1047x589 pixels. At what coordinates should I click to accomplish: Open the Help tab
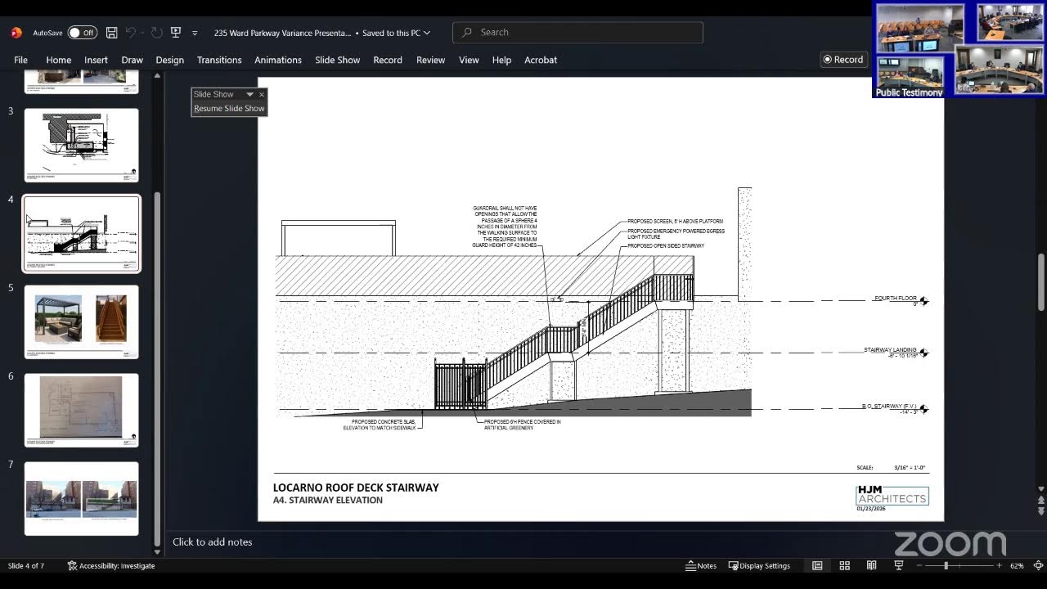(501, 60)
